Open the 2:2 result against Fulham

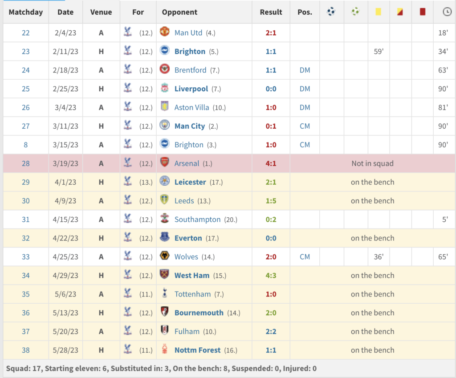click(x=271, y=331)
